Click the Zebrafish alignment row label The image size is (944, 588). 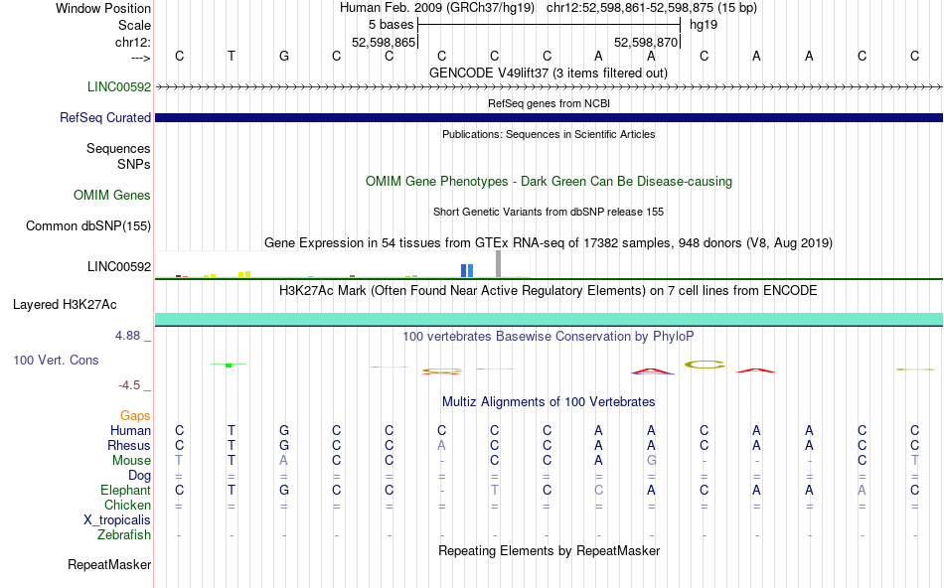click(124, 534)
